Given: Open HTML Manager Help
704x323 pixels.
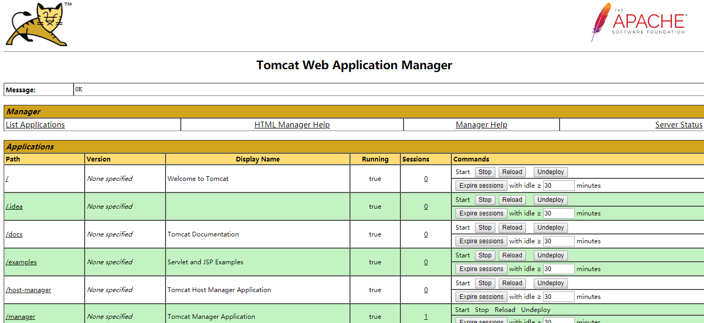Looking at the screenshot, I should (292, 125).
